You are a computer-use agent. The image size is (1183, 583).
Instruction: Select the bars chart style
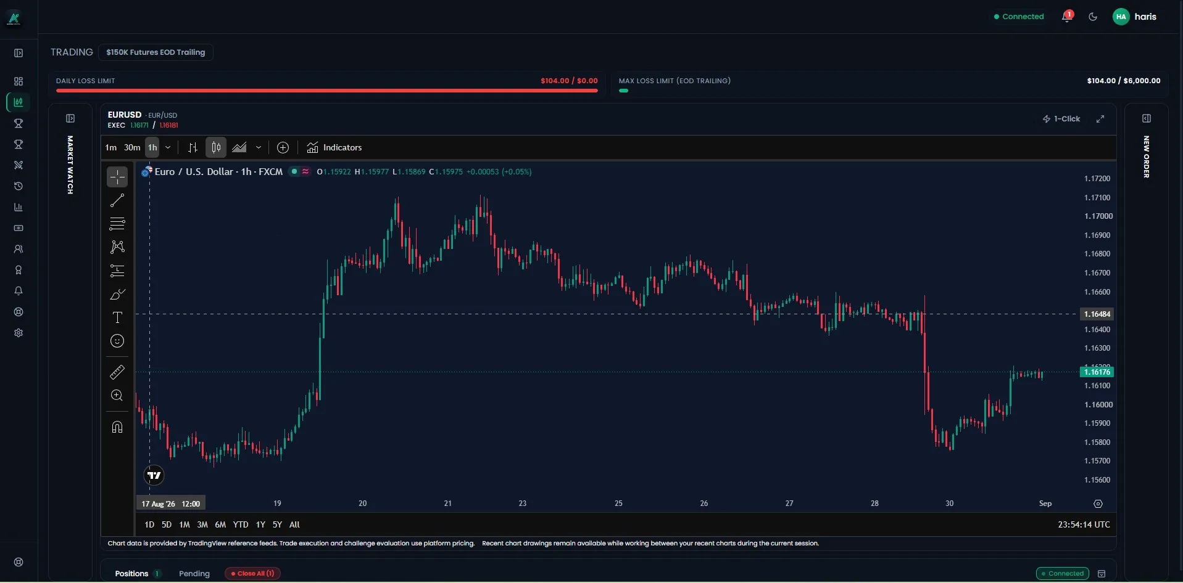pyautogui.click(x=193, y=147)
